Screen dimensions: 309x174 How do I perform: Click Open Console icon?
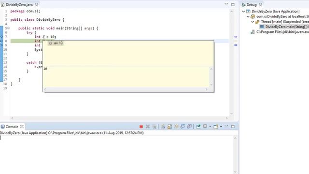pos(216,127)
